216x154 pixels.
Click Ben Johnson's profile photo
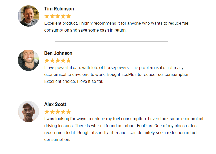point(28,60)
